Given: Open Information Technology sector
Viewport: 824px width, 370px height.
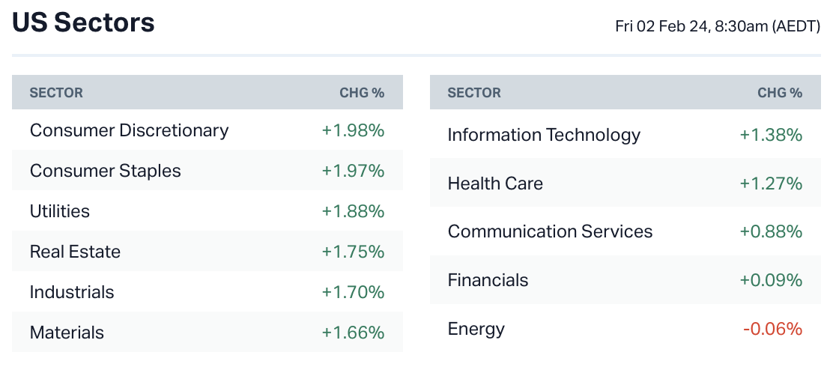Looking at the screenshot, I should pyautogui.click(x=544, y=135).
